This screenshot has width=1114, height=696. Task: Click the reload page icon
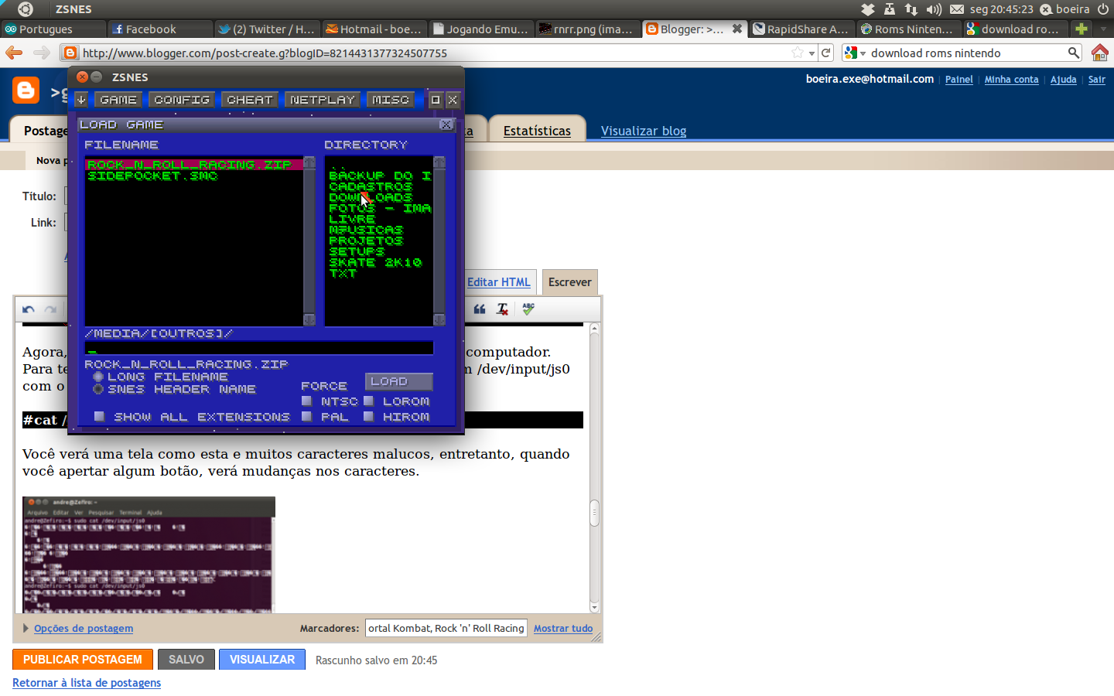tap(826, 53)
